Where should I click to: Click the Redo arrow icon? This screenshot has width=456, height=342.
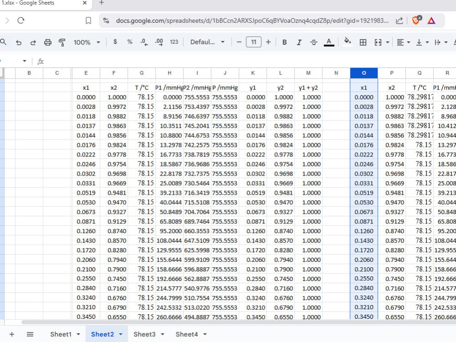tap(33, 42)
